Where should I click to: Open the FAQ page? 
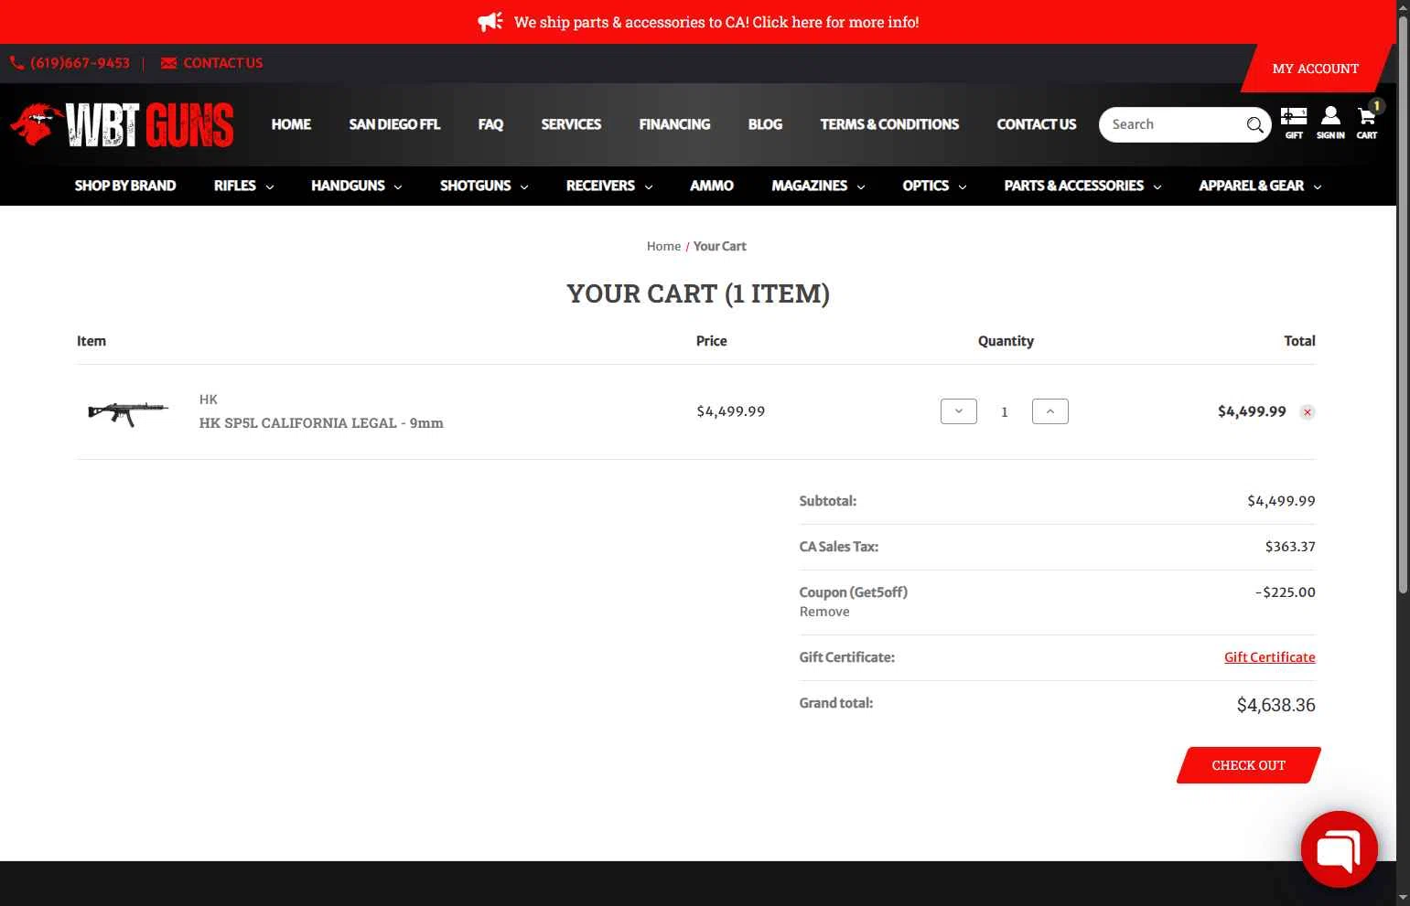click(x=490, y=124)
